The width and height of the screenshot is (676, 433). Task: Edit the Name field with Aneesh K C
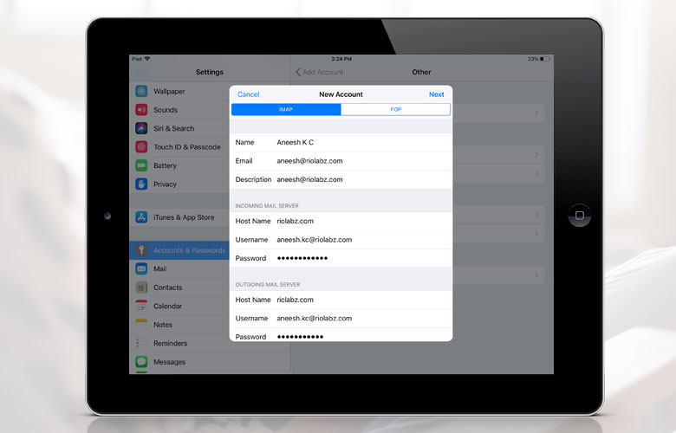click(x=360, y=142)
